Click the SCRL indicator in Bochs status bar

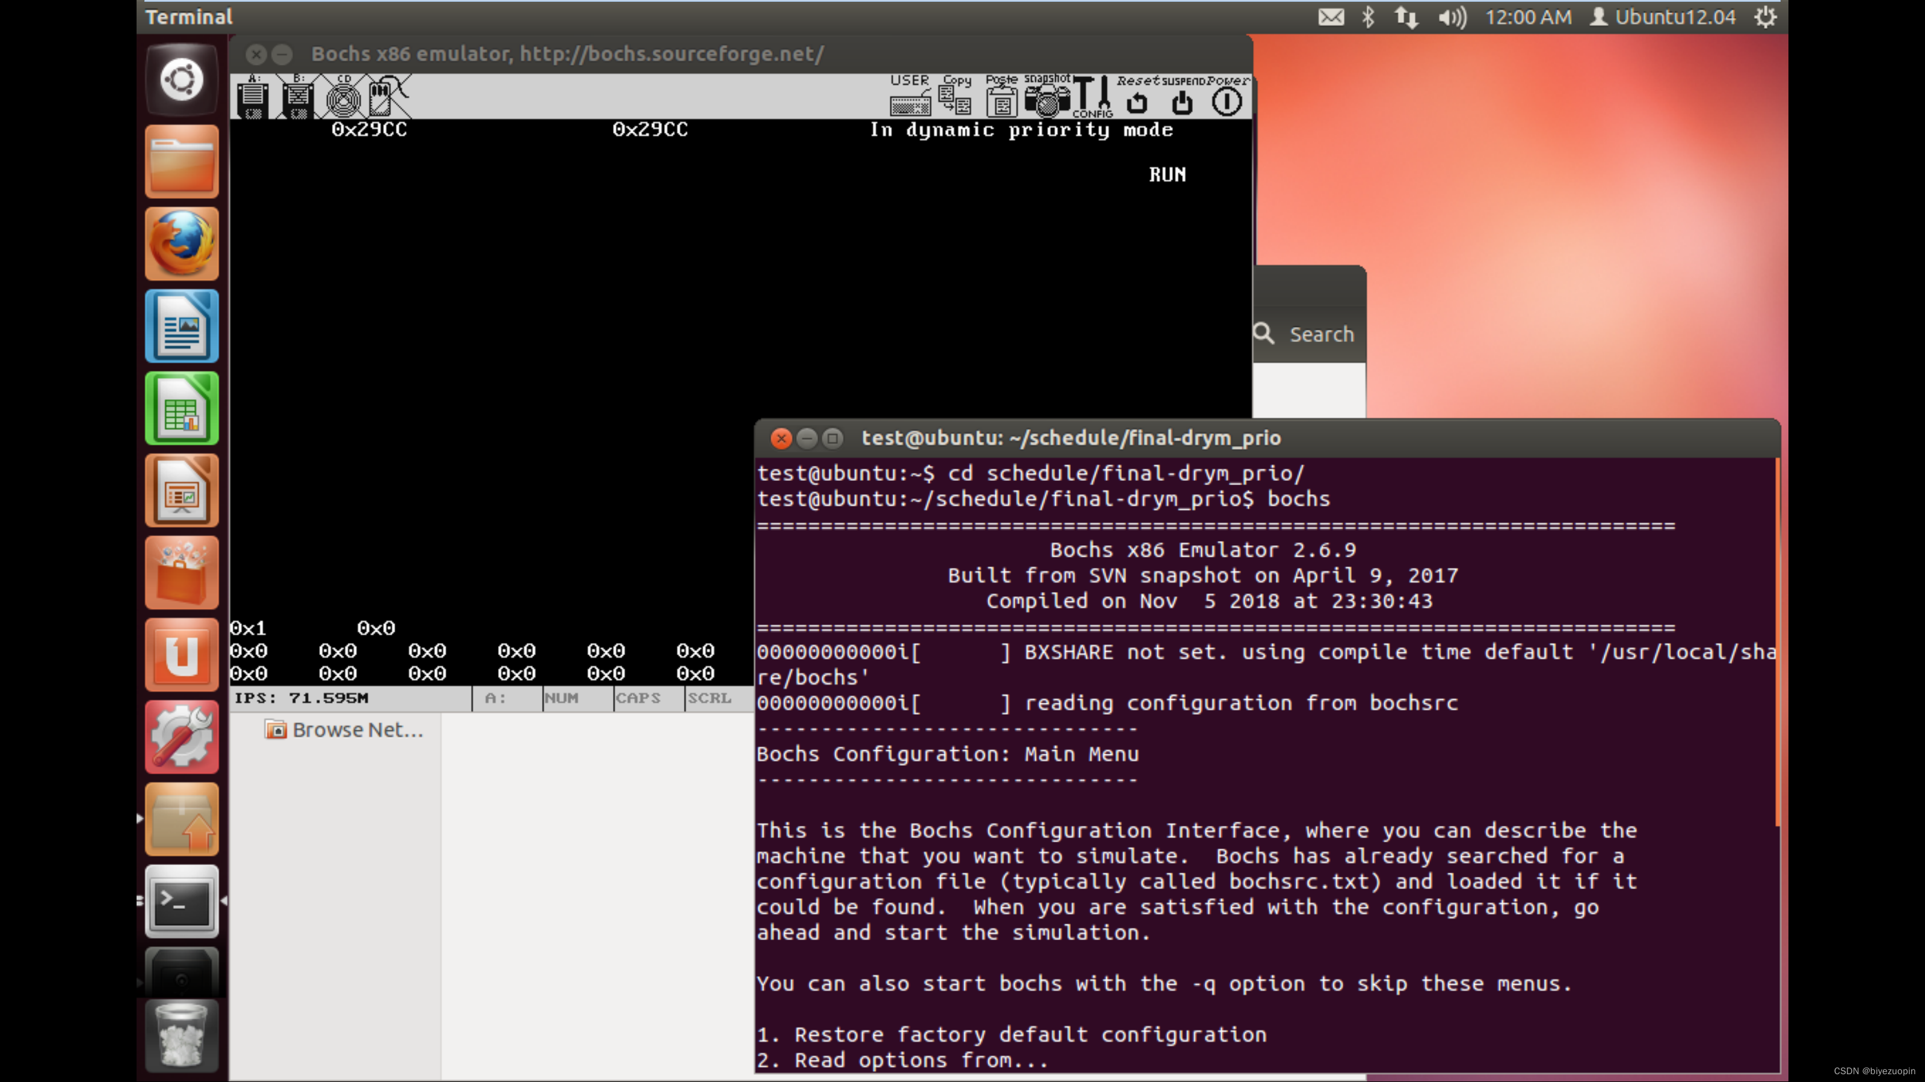pyautogui.click(x=709, y=698)
